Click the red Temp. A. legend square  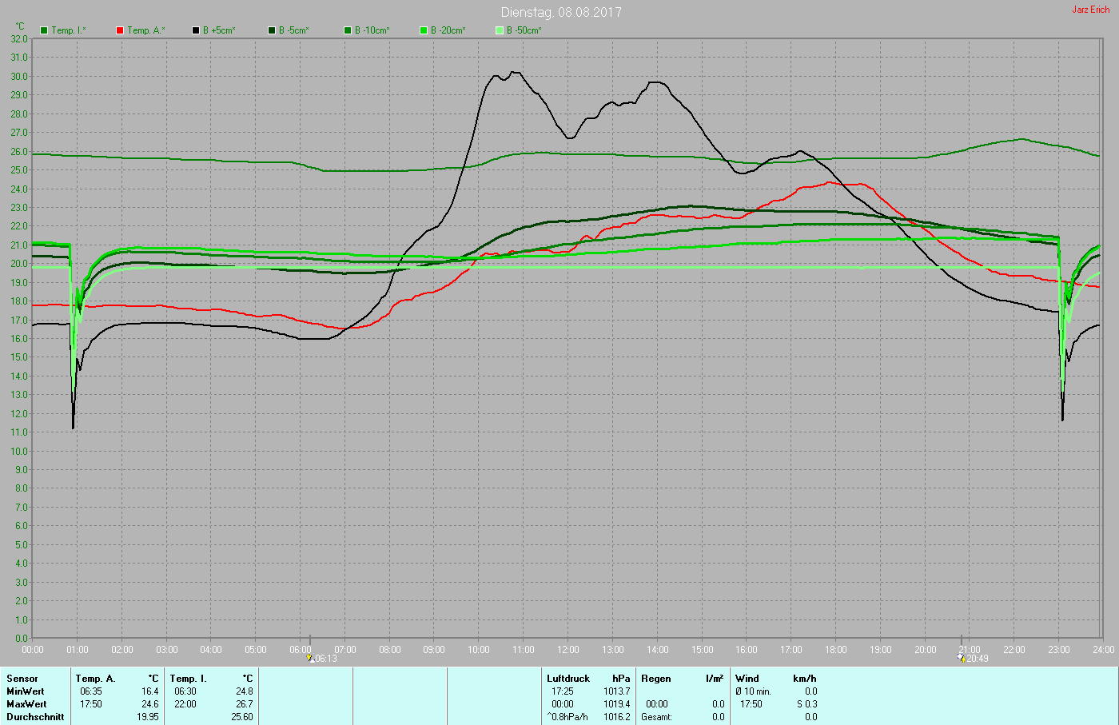click(120, 30)
